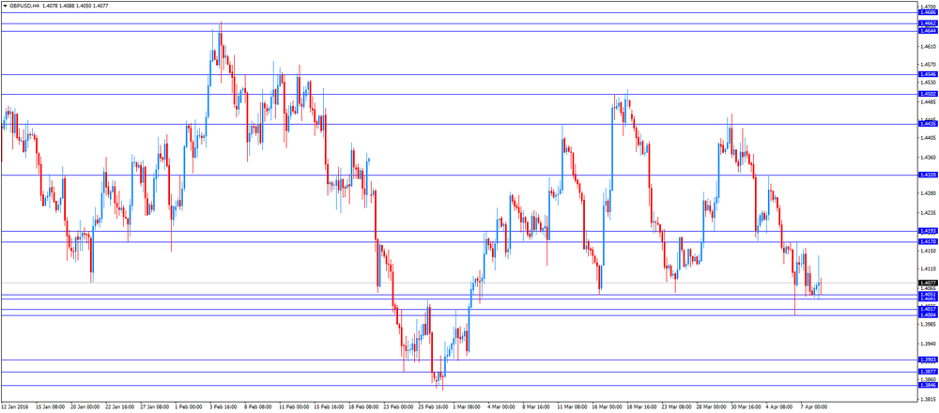Click the blue 1.4017 price tag
The width and height of the screenshot is (939, 413).
tap(928, 309)
